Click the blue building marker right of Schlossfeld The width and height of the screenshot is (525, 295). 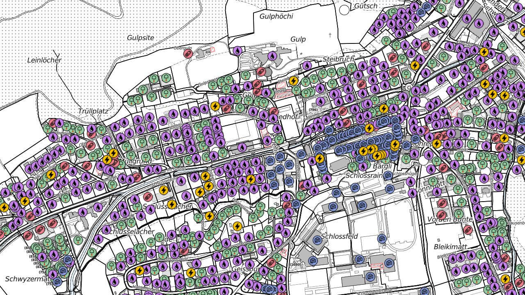(x=382, y=238)
